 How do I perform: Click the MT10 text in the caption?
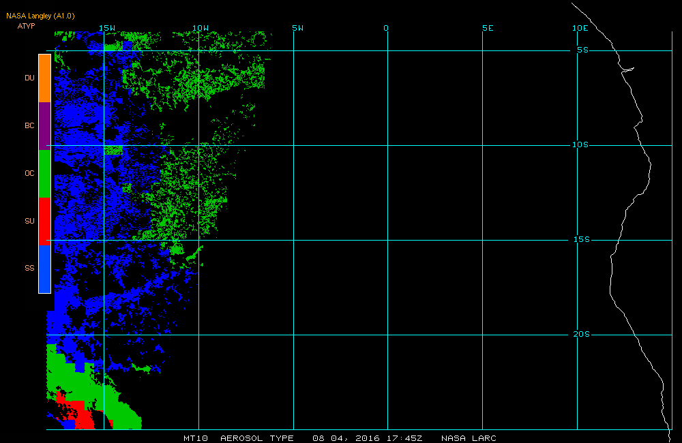coord(196,438)
